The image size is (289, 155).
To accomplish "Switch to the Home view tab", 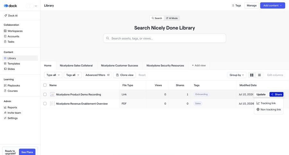I will [x=48, y=65].
